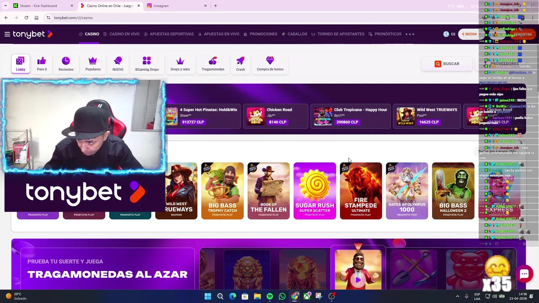Image resolution: width=539 pixels, height=303 pixels.
Task: Launch Big Bass Halloween 2 game
Action: pyautogui.click(x=453, y=191)
